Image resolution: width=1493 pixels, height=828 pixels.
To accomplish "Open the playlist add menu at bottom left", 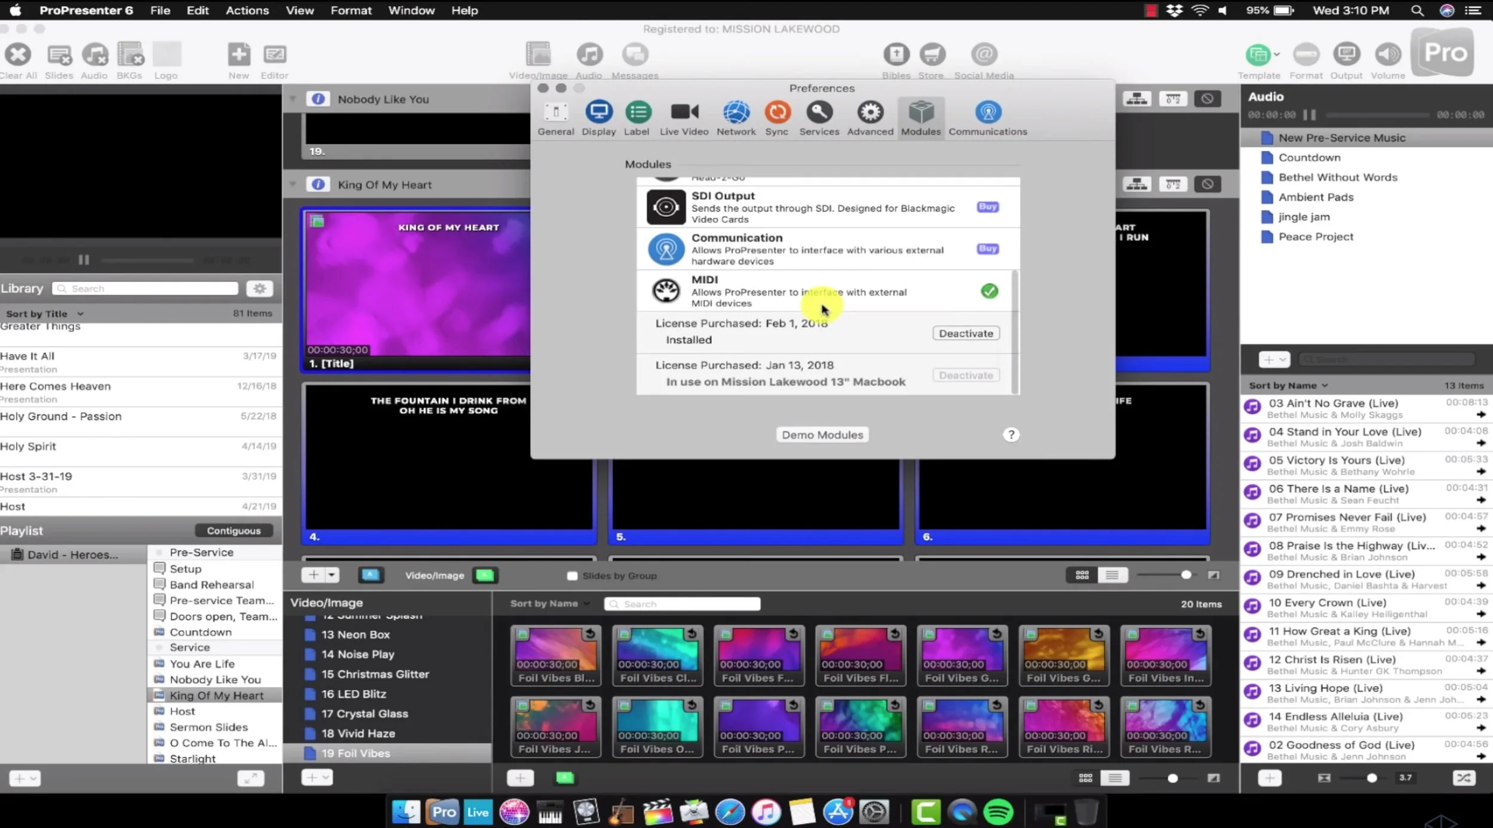I will click(25, 778).
